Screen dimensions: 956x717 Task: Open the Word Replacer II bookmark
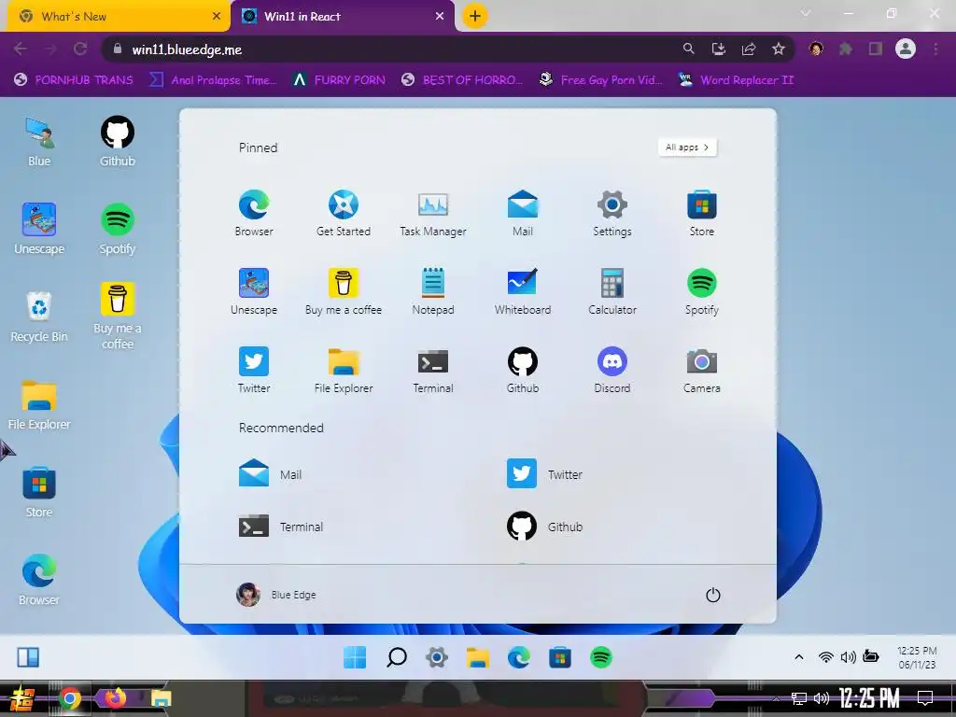click(737, 80)
